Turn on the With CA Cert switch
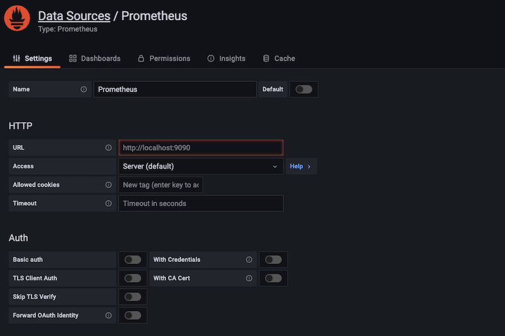 click(x=273, y=278)
